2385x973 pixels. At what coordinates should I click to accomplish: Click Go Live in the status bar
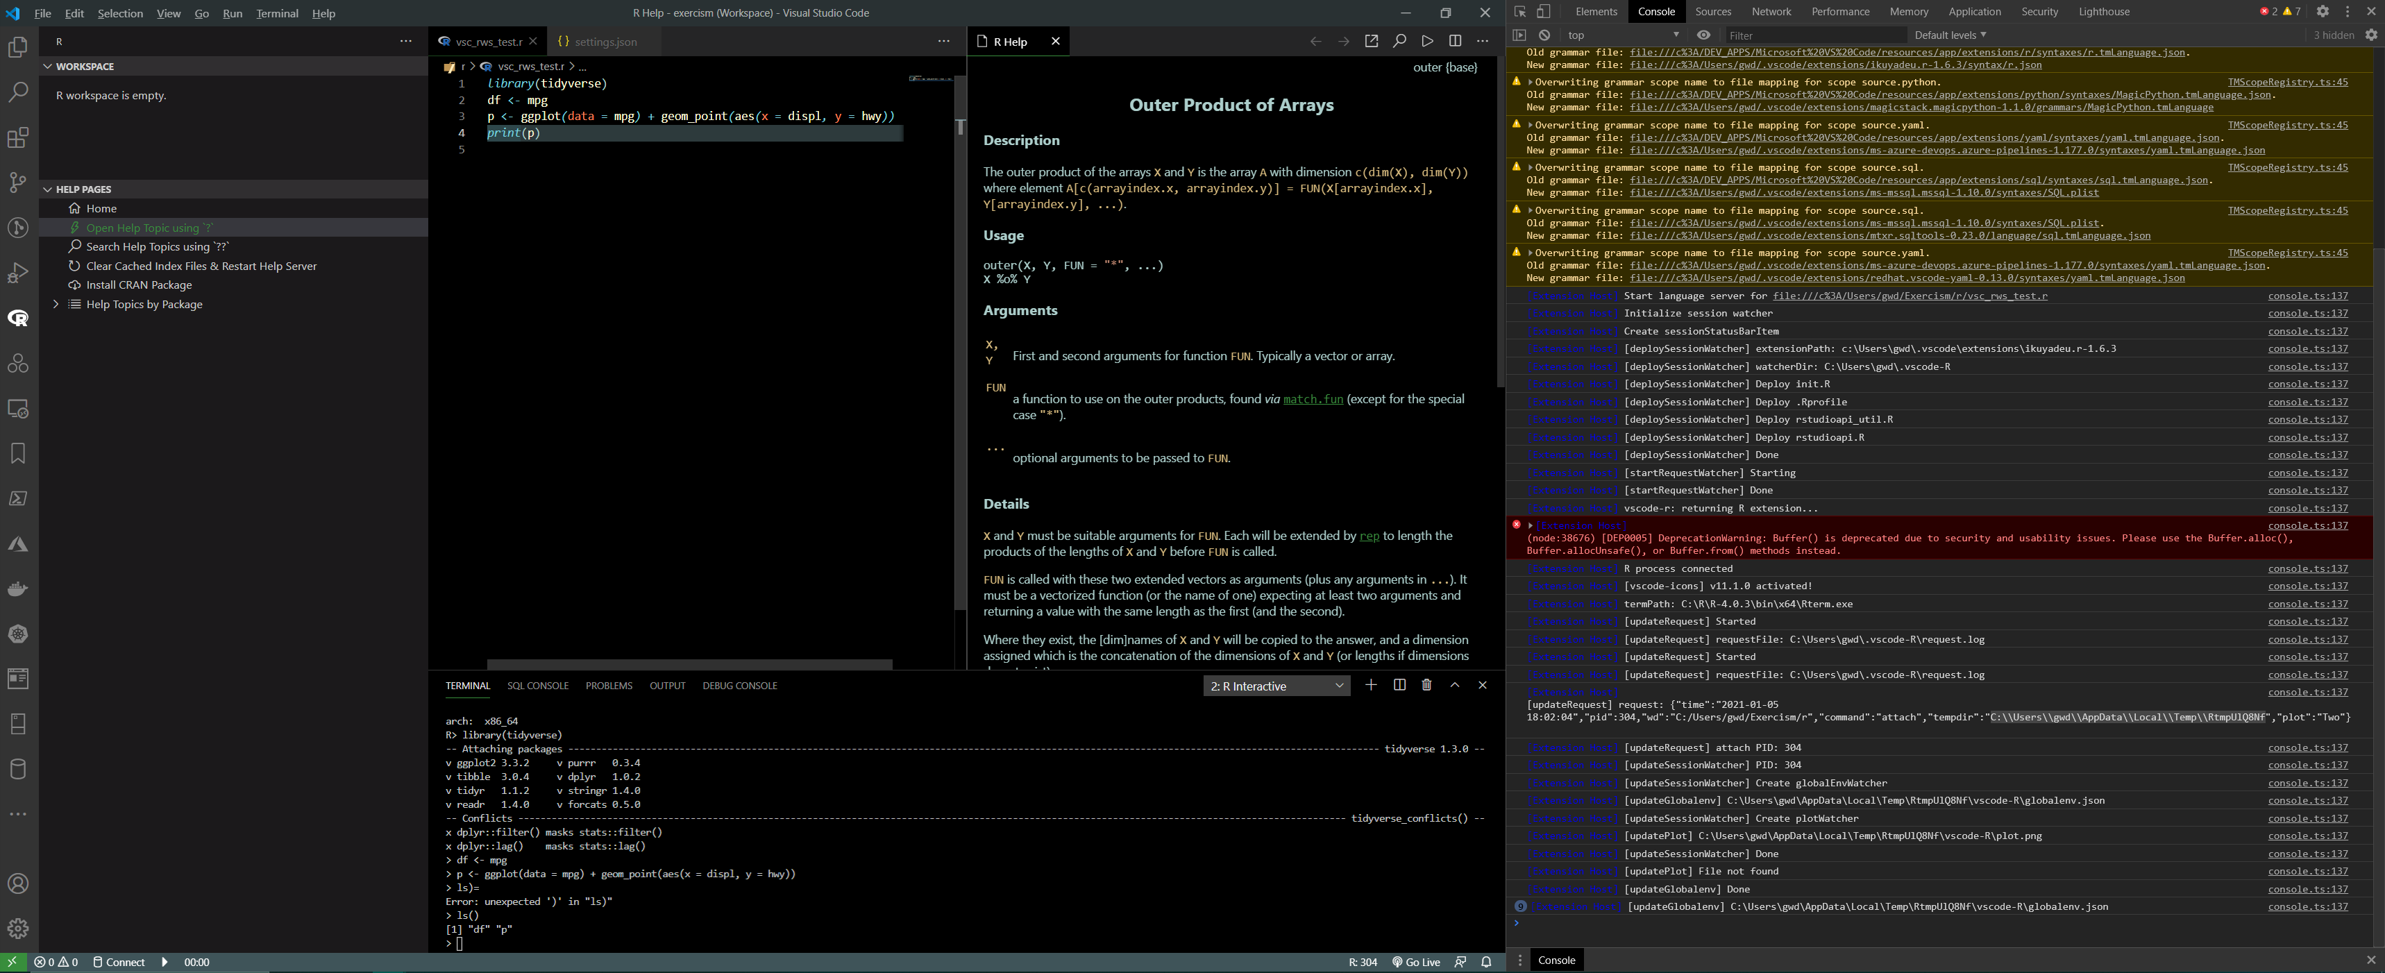[1417, 963]
